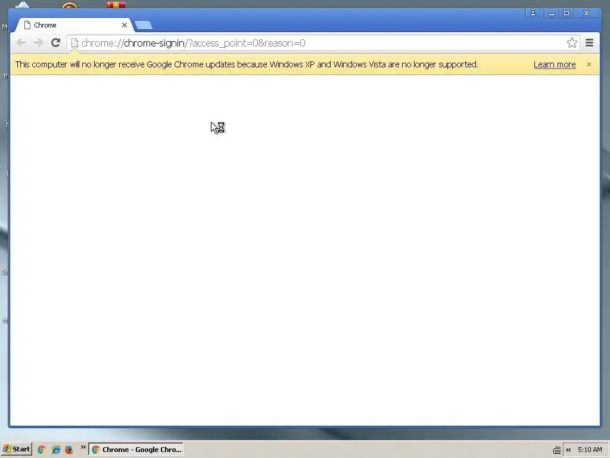Viewport: 610px width, 458px height.
Task: Click the 5:10 AM clock
Action: coord(590,450)
